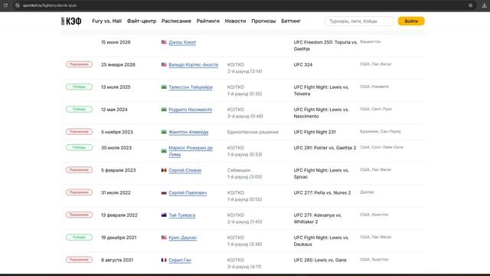Select event text UFC Fight Night 231
This screenshot has width=490, height=276.
(x=315, y=132)
